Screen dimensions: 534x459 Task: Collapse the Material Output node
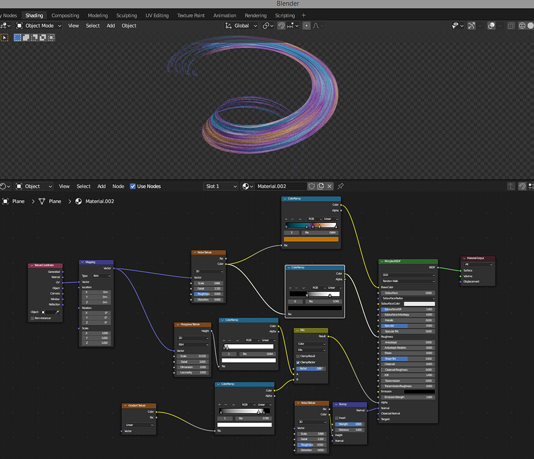464,258
